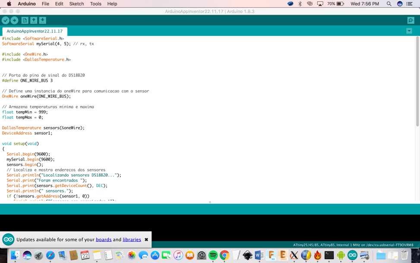Open Google Chrome in dock
Image resolution: width=420 pixels, height=263 pixels.
point(224,255)
